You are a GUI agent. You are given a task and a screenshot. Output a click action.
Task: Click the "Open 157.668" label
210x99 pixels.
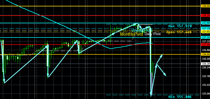[x=179, y=32]
